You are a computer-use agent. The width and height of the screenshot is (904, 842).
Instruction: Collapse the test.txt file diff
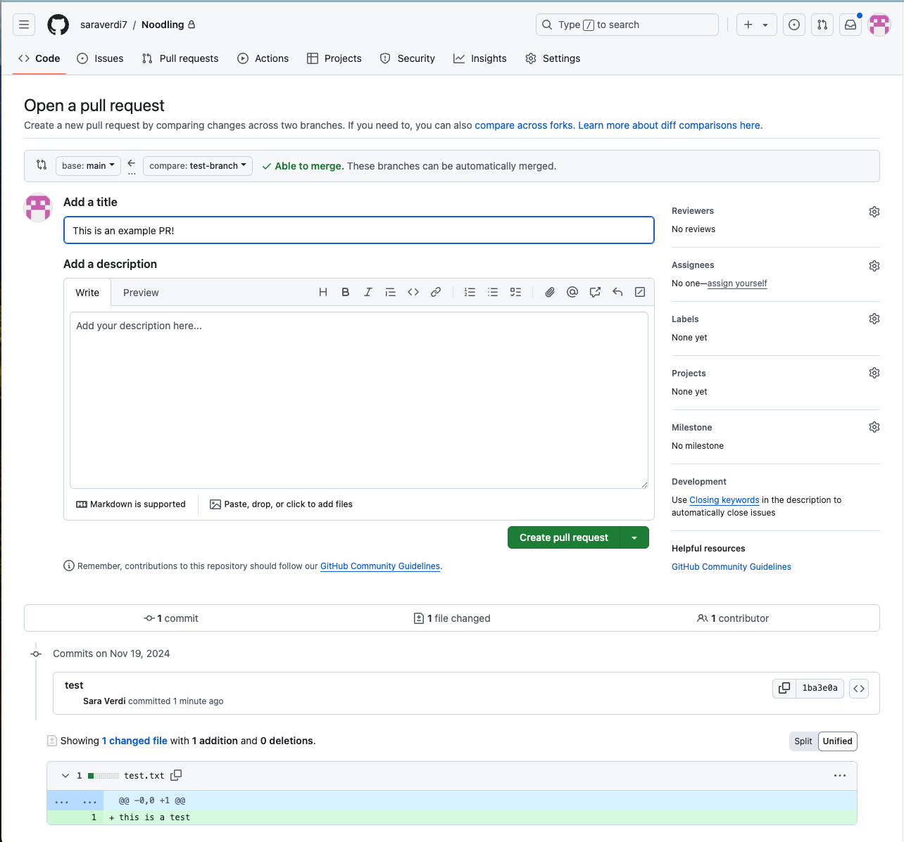point(65,775)
